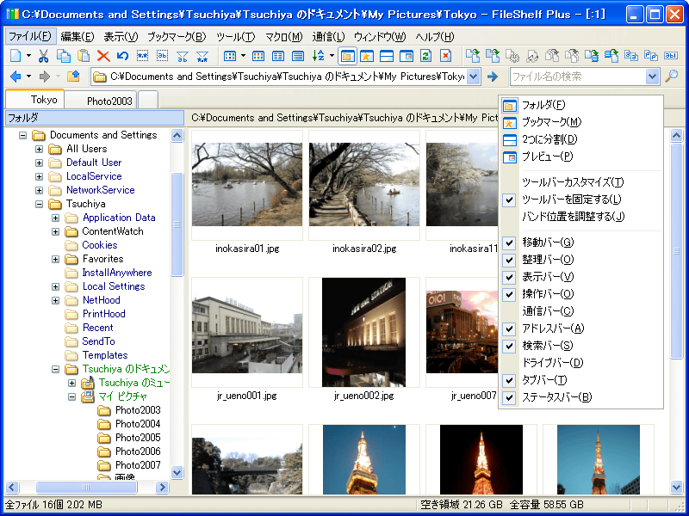The width and height of the screenshot is (689, 516).
Task: Click in the ファイル名の検索 input field
Action: 577,77
